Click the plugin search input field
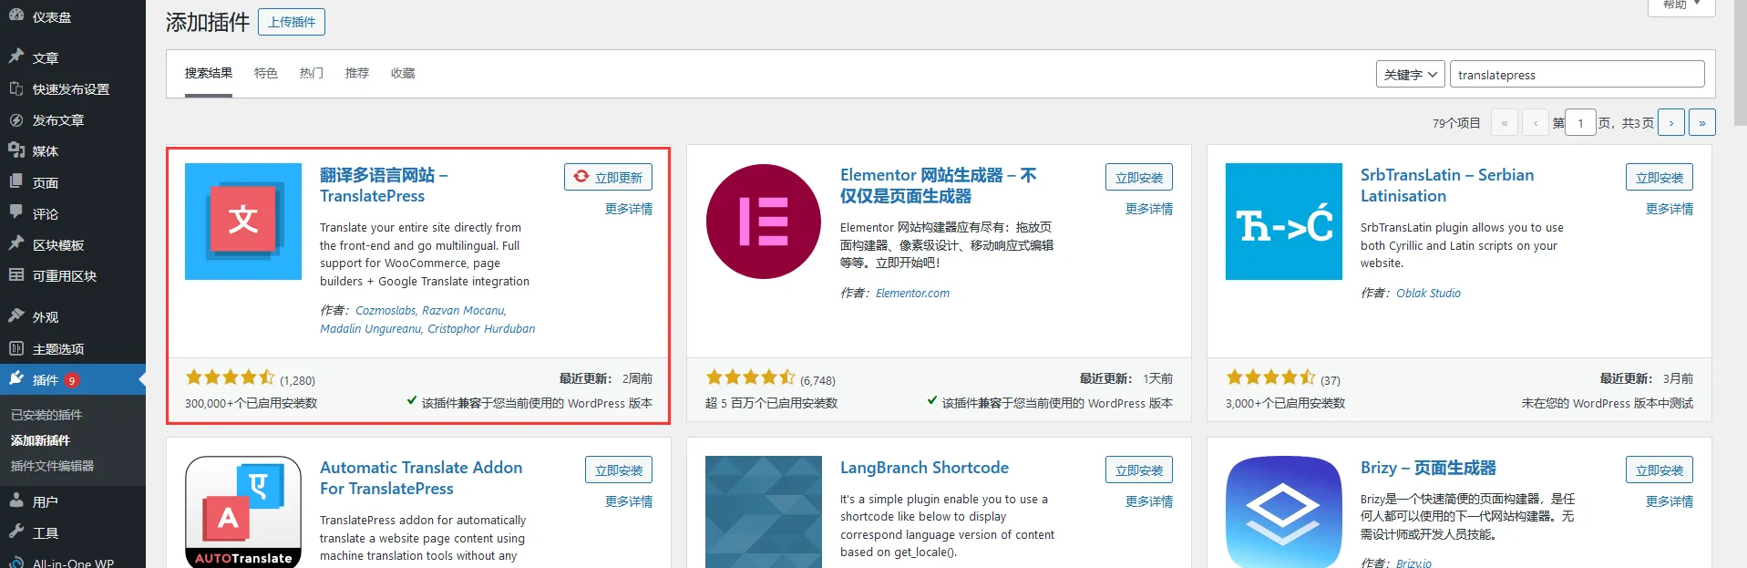Image resolution: width=1747 pixels, height=568 pixels. click(1576, 75)
